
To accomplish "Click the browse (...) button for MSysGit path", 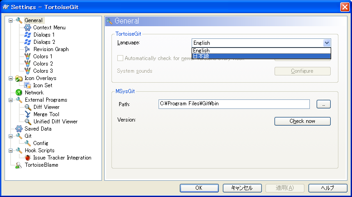I will (x=323, y=104).
